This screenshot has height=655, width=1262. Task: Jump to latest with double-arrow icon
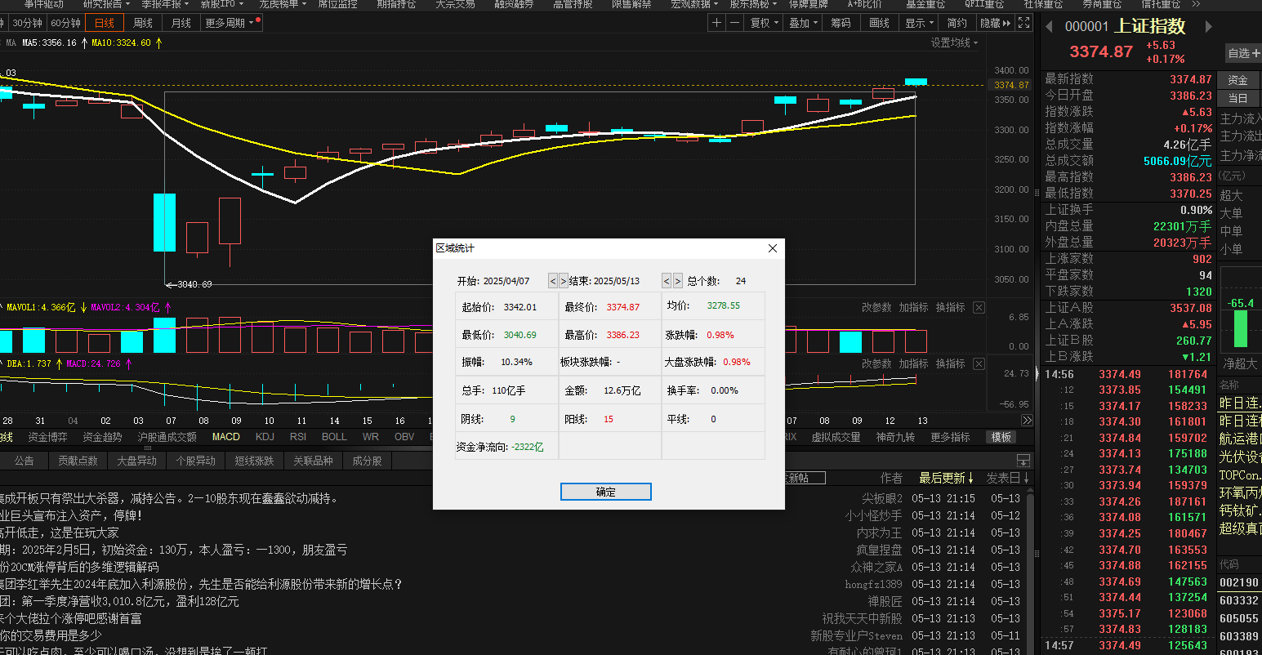(1027, 421)
